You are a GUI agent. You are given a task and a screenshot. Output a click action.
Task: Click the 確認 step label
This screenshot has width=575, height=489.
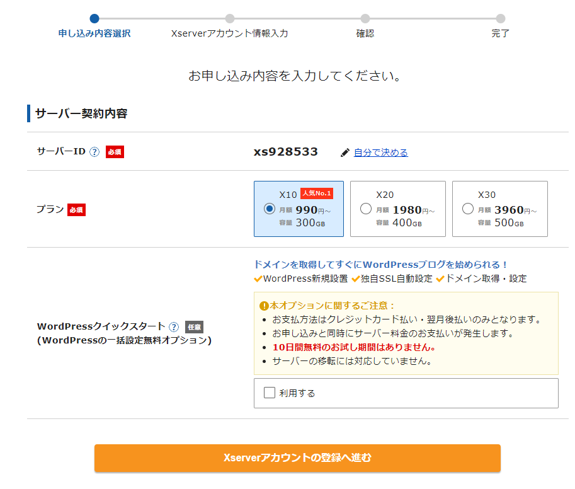click(x=365, y=33)
